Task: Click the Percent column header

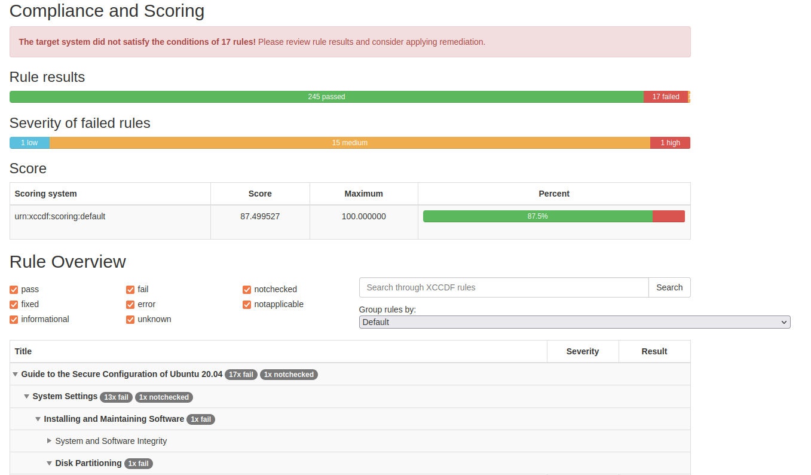Action: [554, 194]
